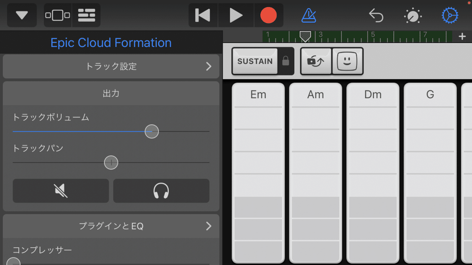472x265 pixels.
Task: Play the G chord strip
Action: [x=430, y=173]
